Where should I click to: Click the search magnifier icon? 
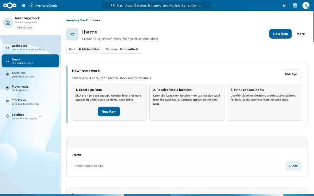click(113, 6)
